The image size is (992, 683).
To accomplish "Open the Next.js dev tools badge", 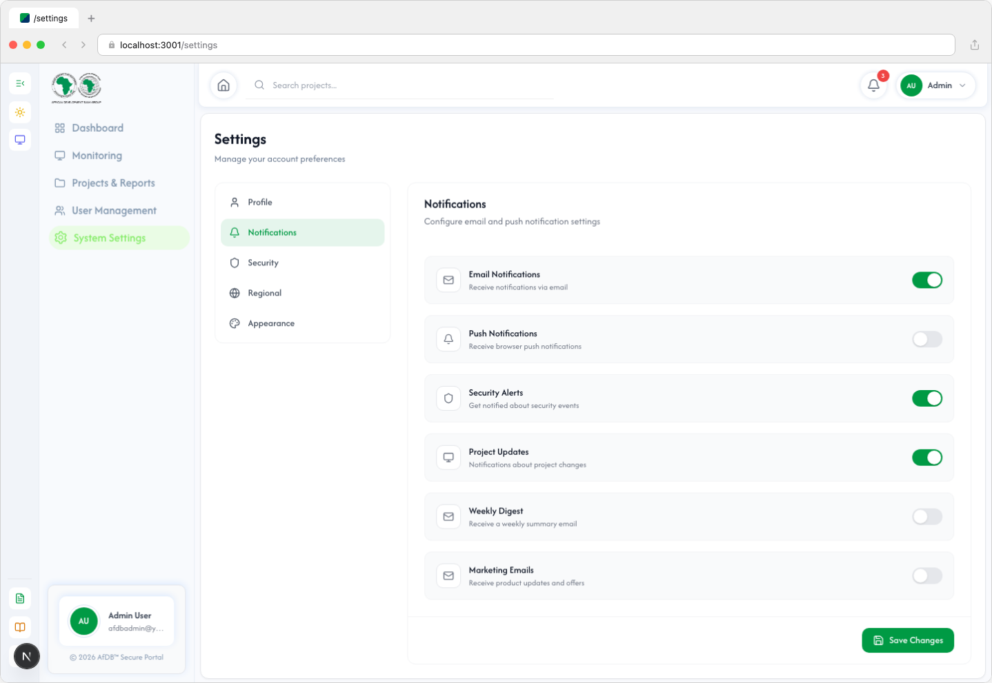I will coord(27,656).
